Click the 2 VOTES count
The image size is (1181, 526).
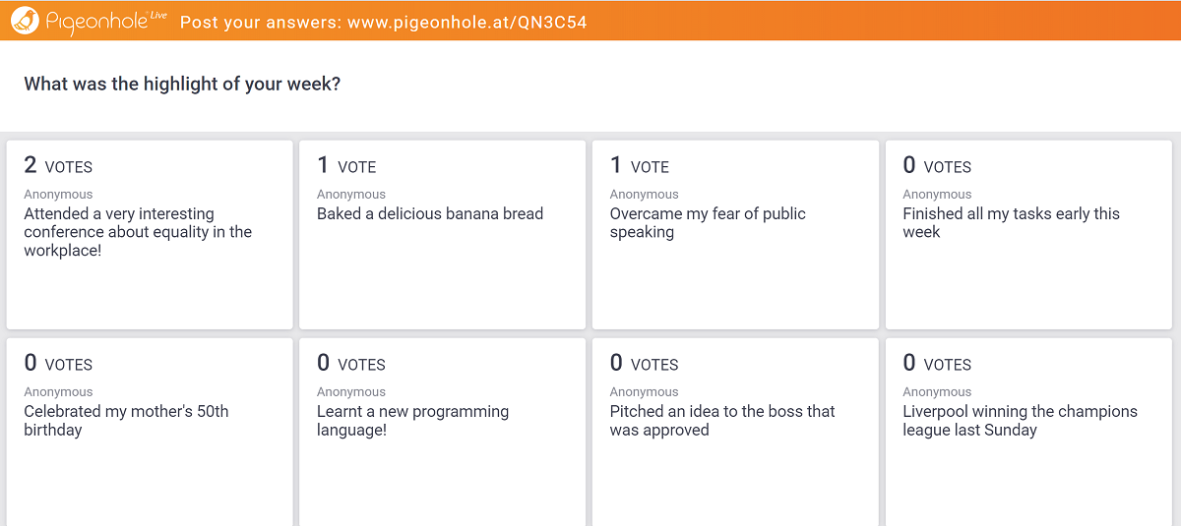[58, 166]
